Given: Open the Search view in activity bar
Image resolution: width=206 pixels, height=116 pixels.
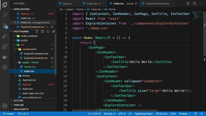Looking at the screenshot, I should pos(5,15).
